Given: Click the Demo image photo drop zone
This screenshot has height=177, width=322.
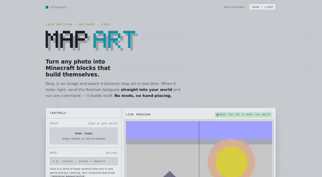Looking at the screenshot, I should click(84, 136).
